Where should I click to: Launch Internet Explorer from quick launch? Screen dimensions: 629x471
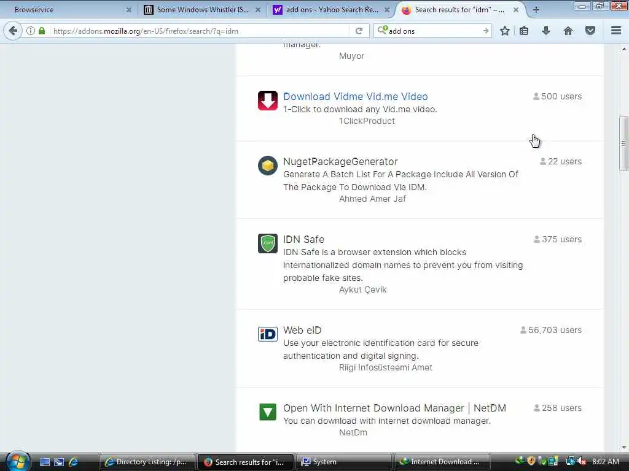click(x=74, y=462)
